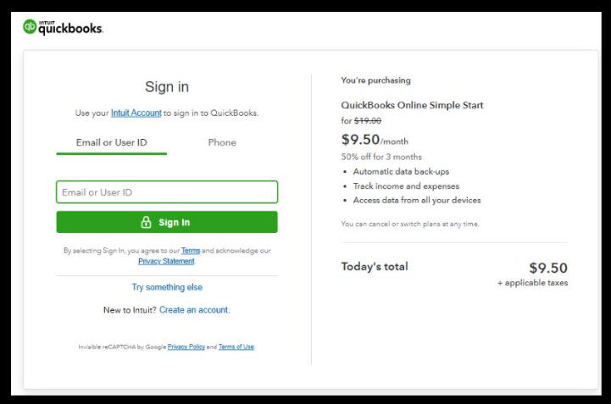Open Google's Privacy Policy link

[x=186, y=346]
